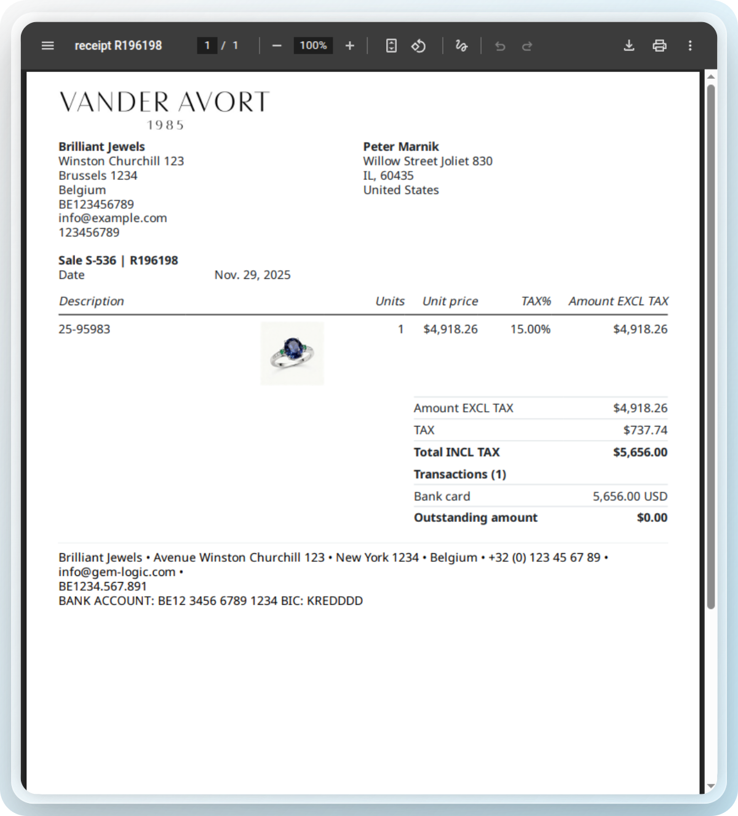Select the fit-to-page icon
The height and width of the screenshot is (816, 738).
pos(391,46)
